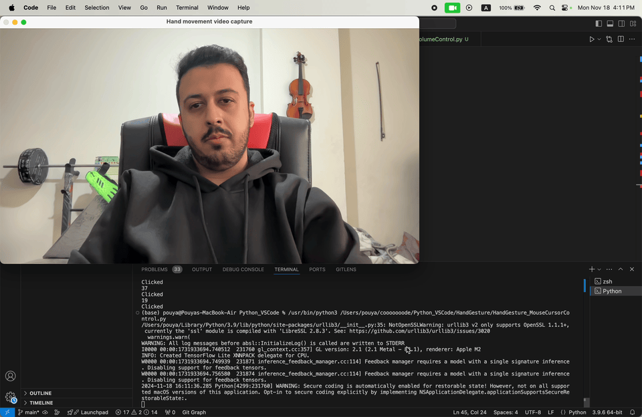Toggle the primary sidebar layout icon

[x=599, y=24]
